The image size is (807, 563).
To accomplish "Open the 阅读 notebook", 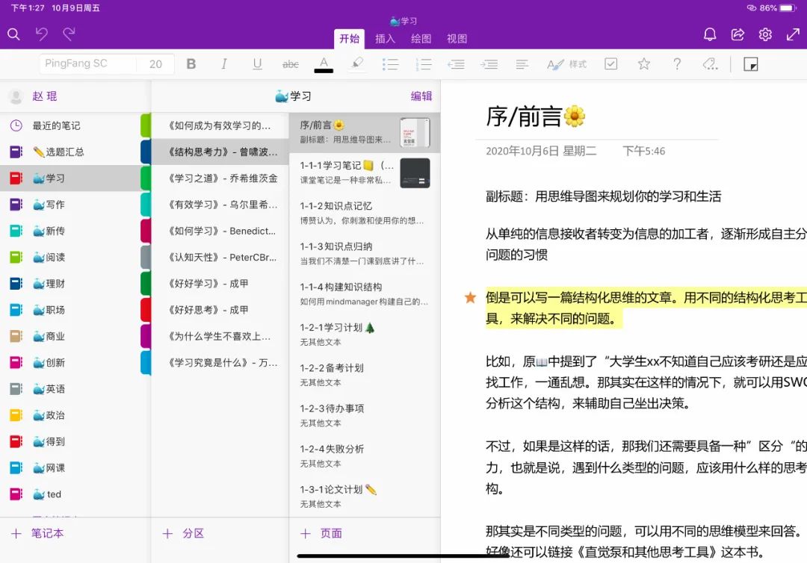I will [70, 257].
